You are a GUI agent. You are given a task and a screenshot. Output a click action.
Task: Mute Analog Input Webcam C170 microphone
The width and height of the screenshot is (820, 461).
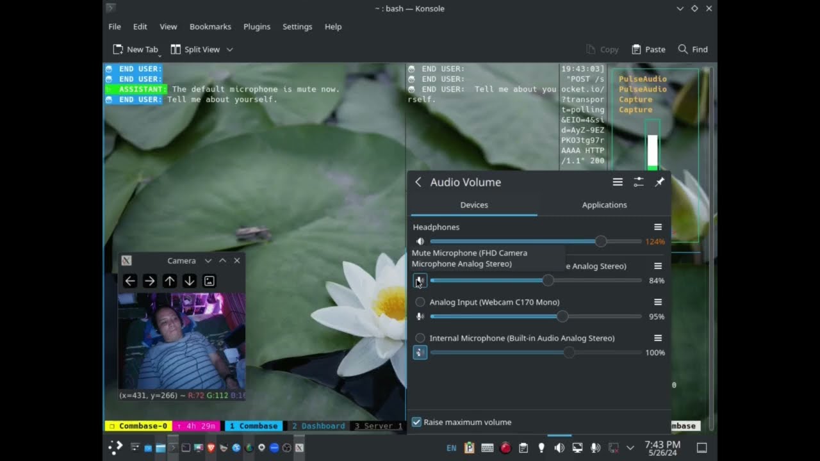[x=420, y=316]
